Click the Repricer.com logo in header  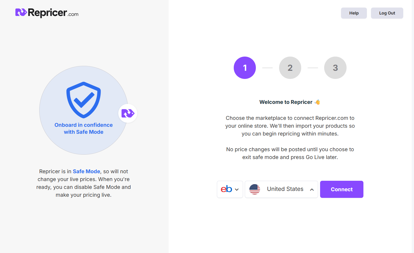(x=47, y=13)
